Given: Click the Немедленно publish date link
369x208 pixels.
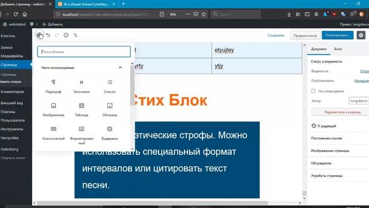Looking at the screenshot, I should [362, 81].
